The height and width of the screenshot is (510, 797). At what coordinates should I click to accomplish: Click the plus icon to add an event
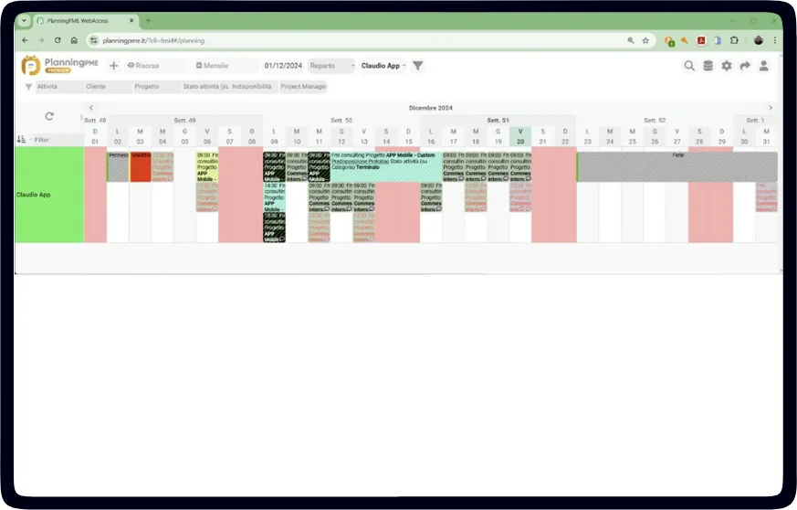click(x=114, y=66)
